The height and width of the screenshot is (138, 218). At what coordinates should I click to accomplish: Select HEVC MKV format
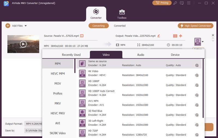coord(58,113)
